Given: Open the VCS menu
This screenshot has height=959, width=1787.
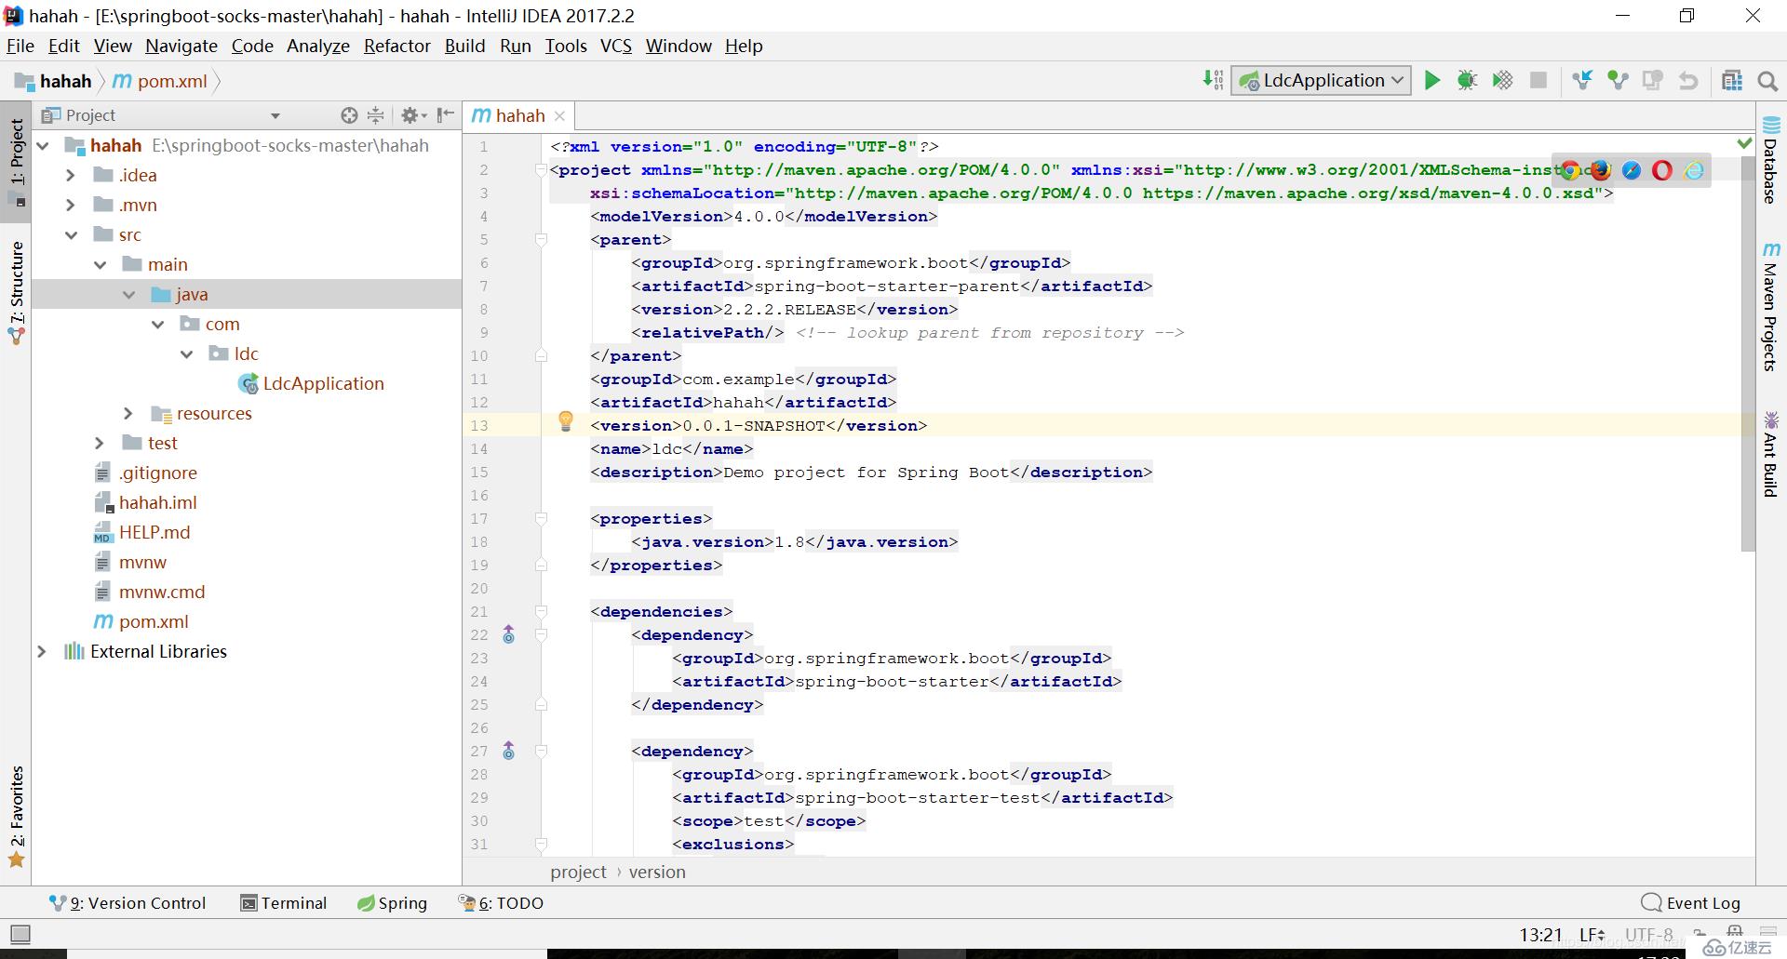Looking at the screenshot, I should [616, 46].
